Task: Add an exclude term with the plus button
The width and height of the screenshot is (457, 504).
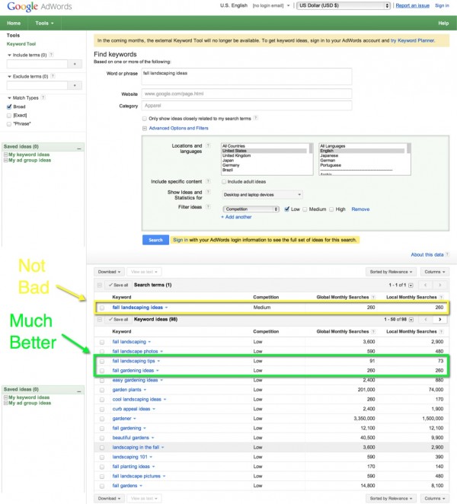Action: coord(75,85)
